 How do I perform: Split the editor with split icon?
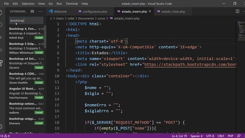(x=237, y=11)
